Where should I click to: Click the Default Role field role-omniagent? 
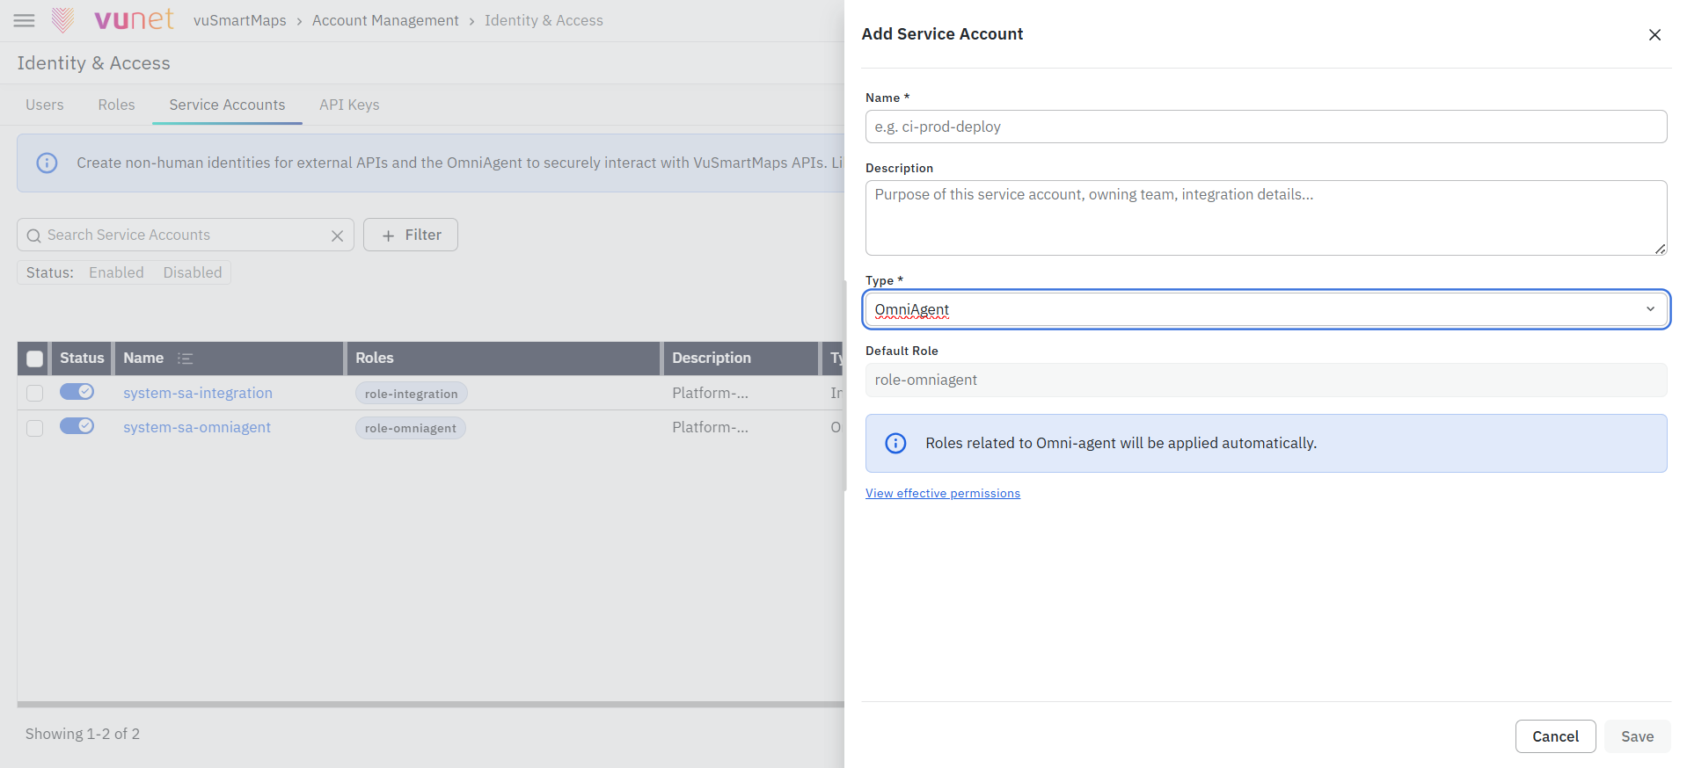[1266, 380]
